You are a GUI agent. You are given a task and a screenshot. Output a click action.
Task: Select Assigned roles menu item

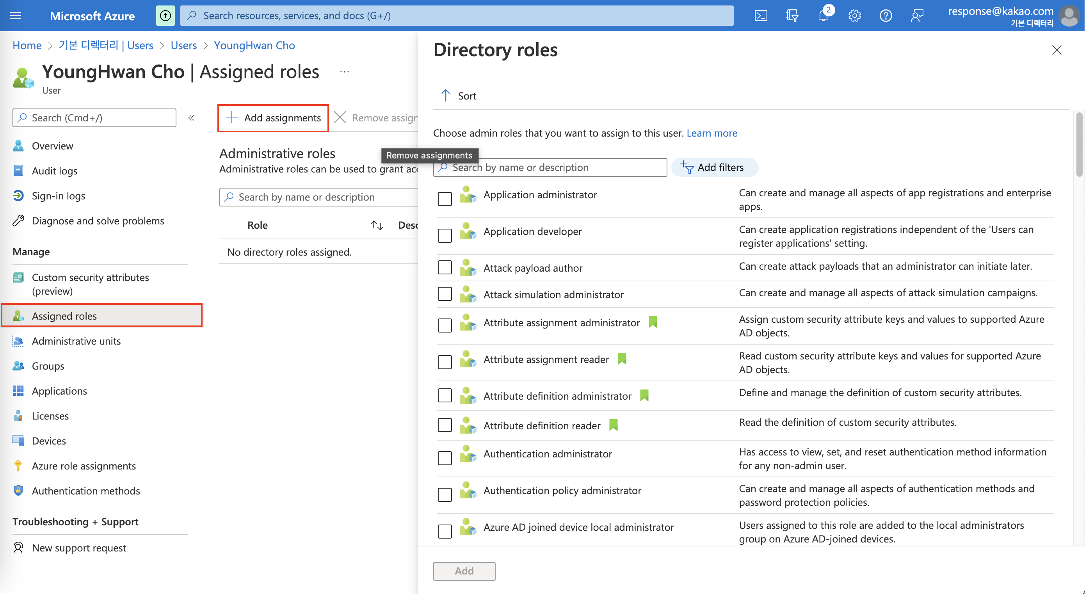(102, 315)
